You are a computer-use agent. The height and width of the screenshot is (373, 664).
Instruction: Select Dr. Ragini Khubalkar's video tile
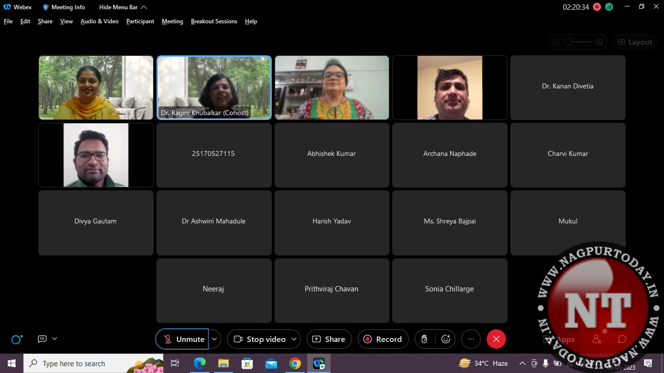(x=214, y=87)
